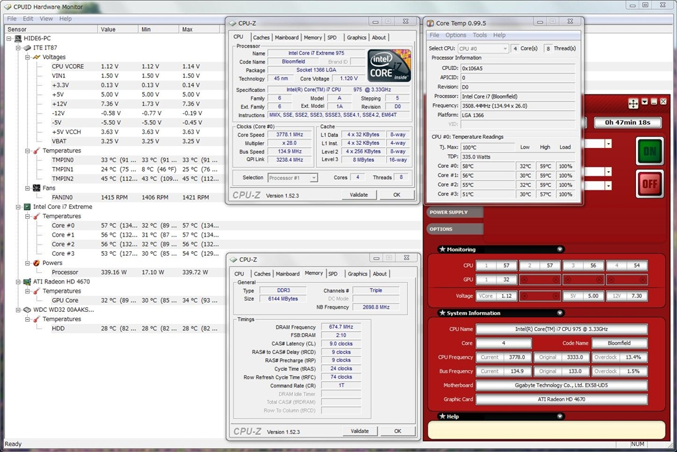This screenshot has height=452, width=677.
Task: Click the Voltages lightning icon
Action: 37,57
